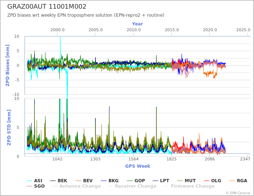Click the 2000.0 year tick label

point(57,30)
